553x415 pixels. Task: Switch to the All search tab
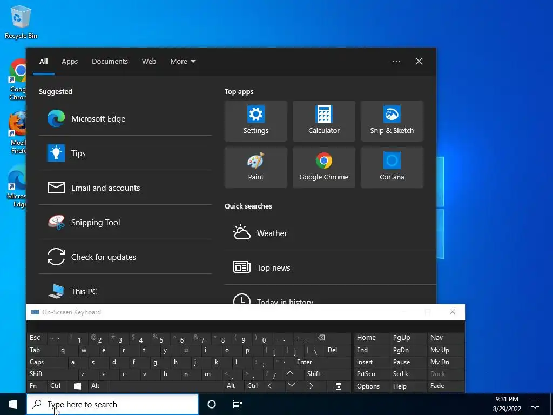tap(44, 62)
